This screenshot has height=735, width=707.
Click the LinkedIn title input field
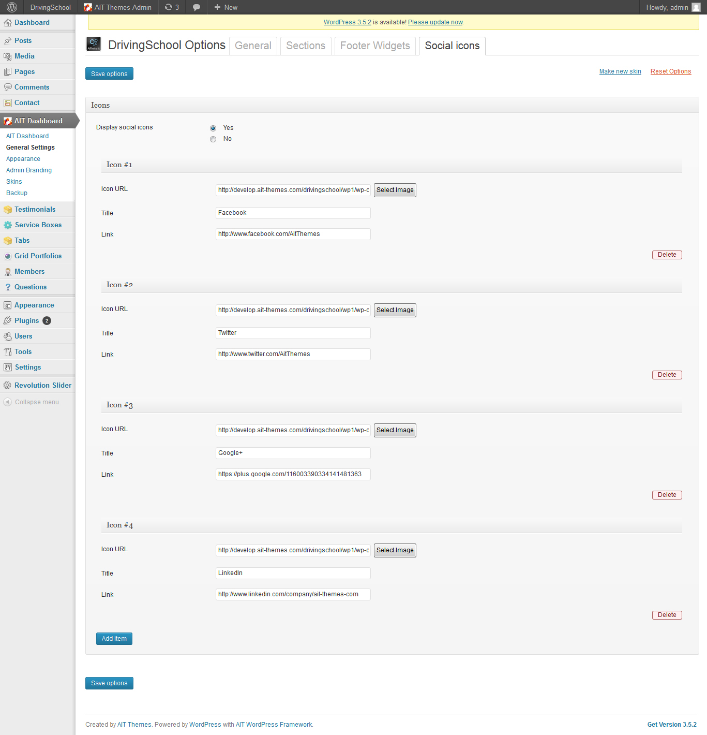click(293, 573)
